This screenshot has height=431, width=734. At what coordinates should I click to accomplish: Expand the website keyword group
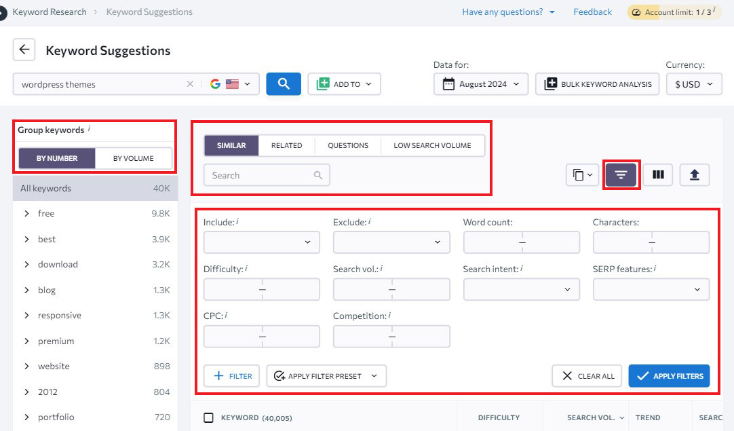coord(26,367)
